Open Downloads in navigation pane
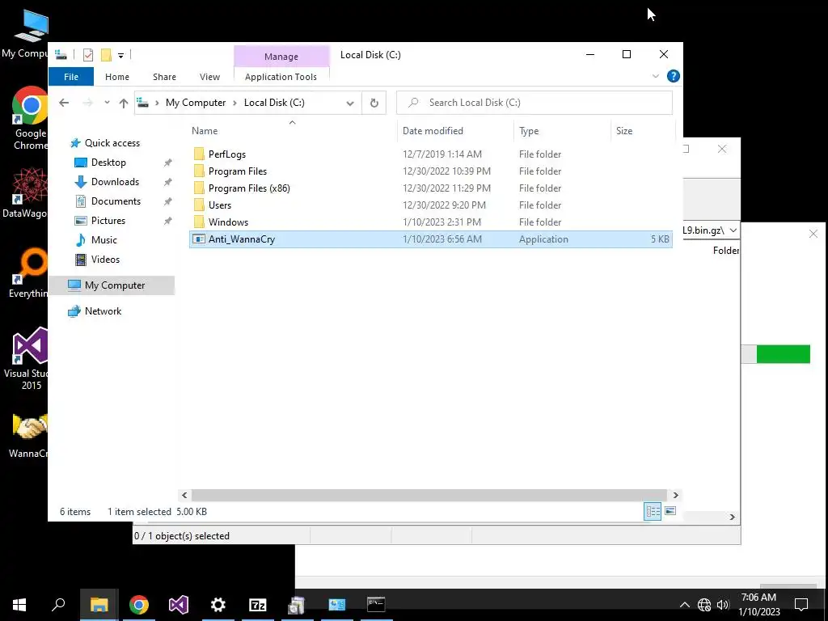The image size is (828, 621). (x=115, y=182)
